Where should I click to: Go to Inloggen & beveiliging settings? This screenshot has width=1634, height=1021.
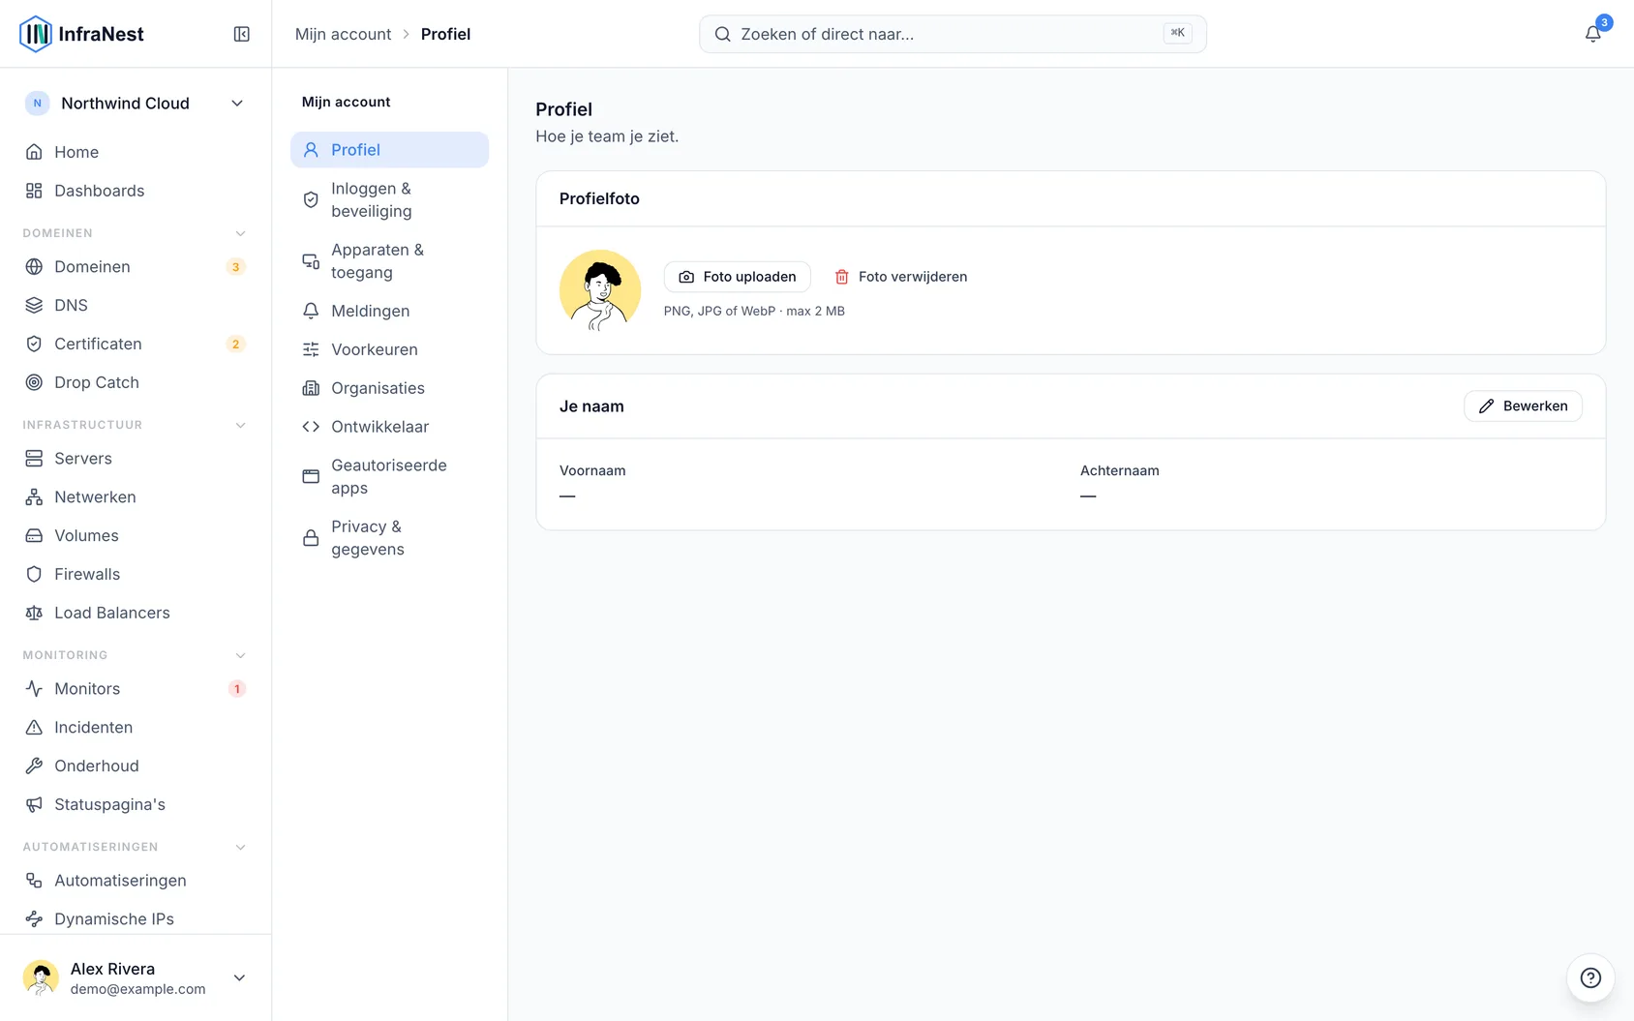coord(389,199)
